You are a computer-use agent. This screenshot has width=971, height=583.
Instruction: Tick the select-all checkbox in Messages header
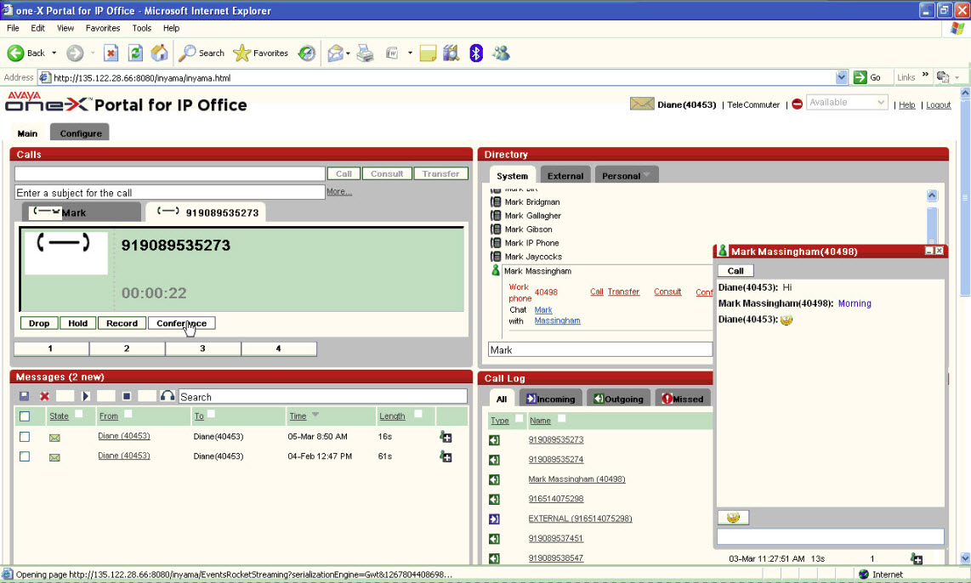[25, 416]
